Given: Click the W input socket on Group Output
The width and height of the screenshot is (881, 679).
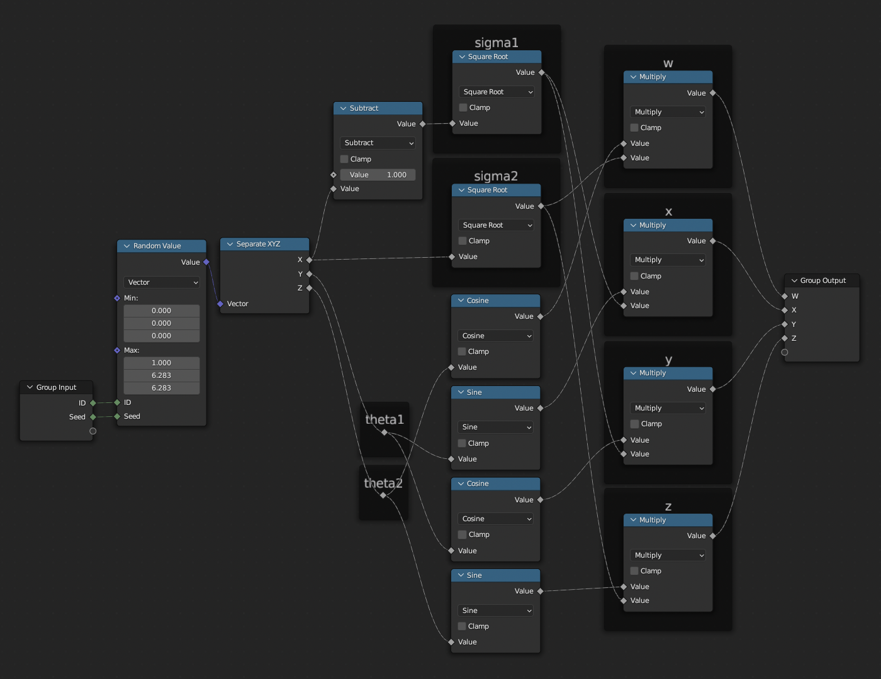Looking at the screenshot, I should 785,296.
